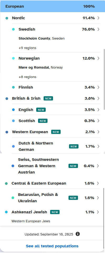105x255 pixels.
Task: Select the Dutch & Northern German row
Action: [x=56, y=146]
